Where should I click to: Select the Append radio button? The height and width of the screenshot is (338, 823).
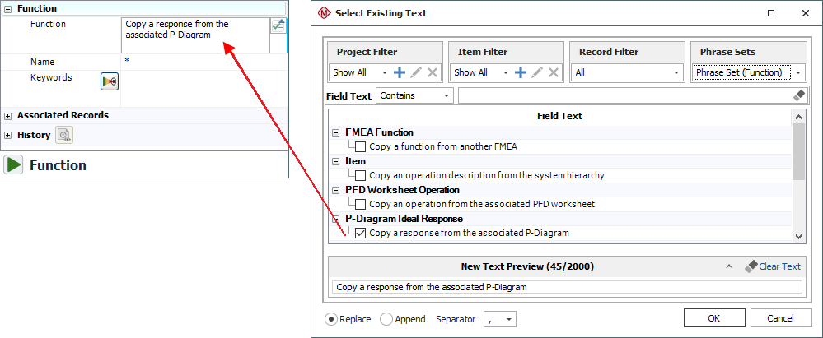(x=386, y=319)
